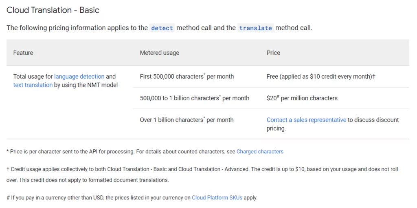Screen dimensions: 417x208
Task: Click 'This credit does not apply' footnote line
Action: (x=93, y=180)
